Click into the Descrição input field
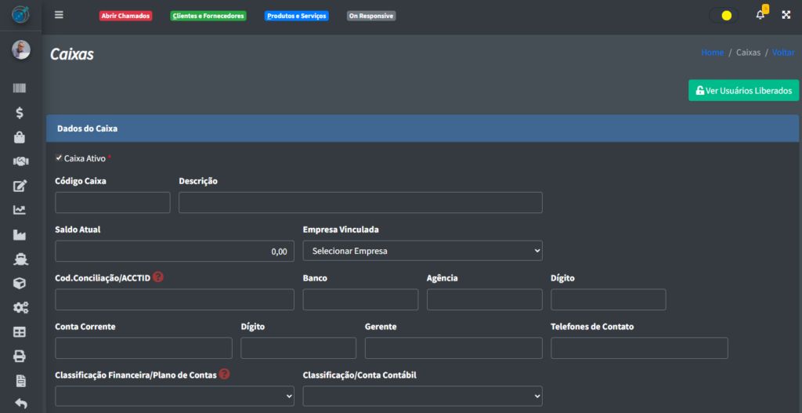This screenshot has width=802, height=413. (x=360, y=202)
